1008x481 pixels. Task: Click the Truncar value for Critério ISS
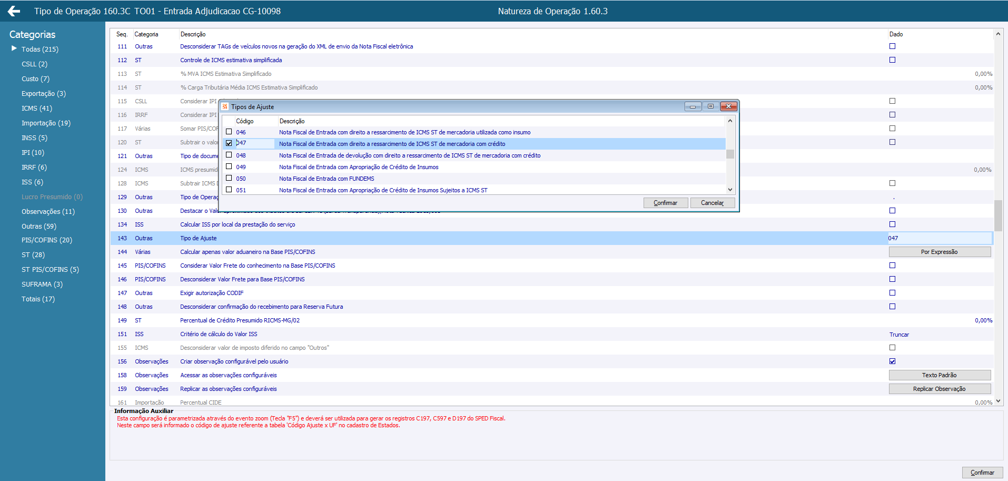point(899,335)
